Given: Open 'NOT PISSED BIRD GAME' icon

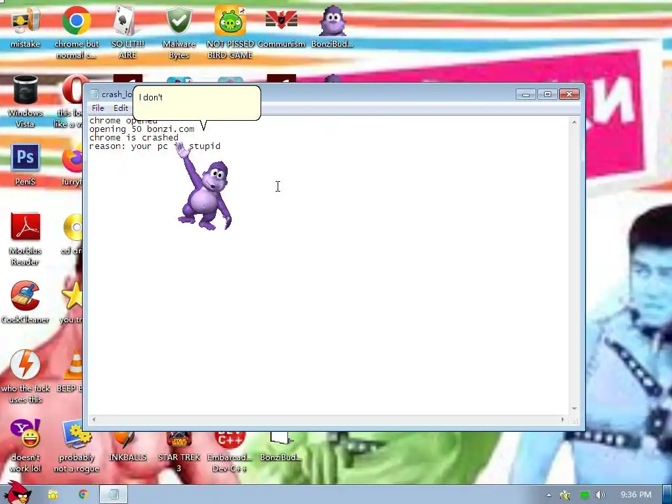Looking at the screenshot, I should (x=230, y=31).
